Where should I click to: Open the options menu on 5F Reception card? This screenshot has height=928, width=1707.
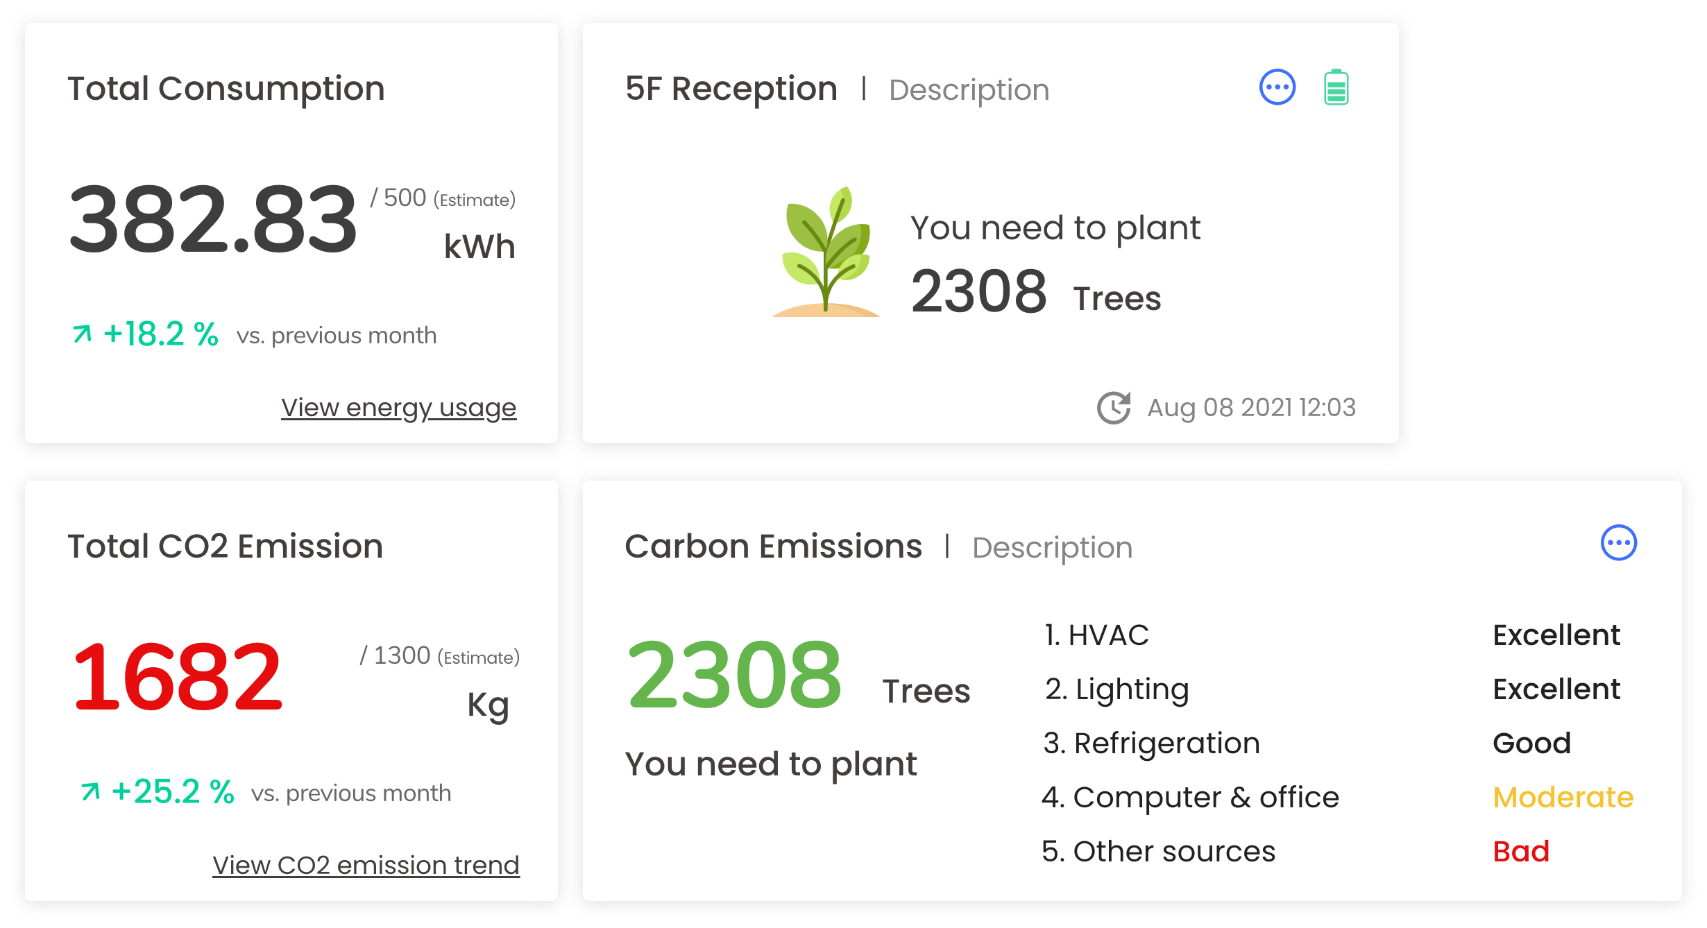click(1277, 87)
